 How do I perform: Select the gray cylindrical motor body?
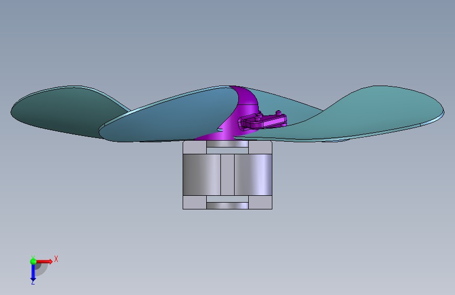point(228,175)
